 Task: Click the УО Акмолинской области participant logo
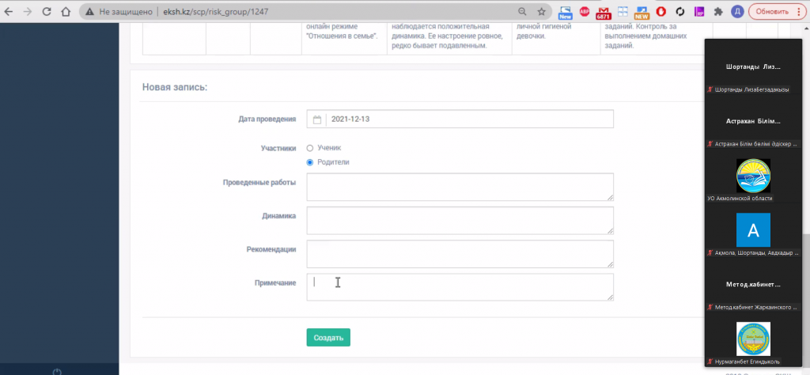click(753, 176)
